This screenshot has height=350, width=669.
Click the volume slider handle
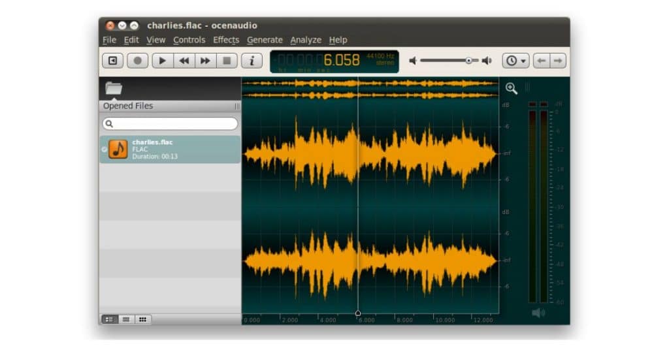[468, 61]
